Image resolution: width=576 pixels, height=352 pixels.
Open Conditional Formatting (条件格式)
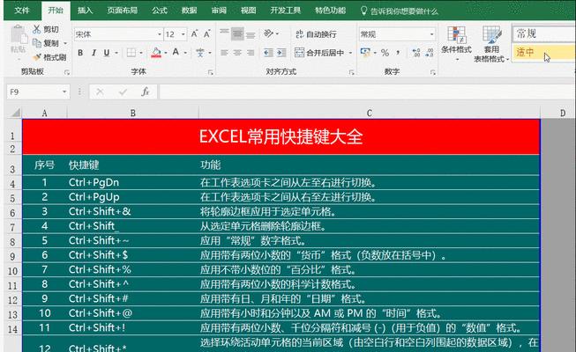pyautogui.click(x=456, y=43)
